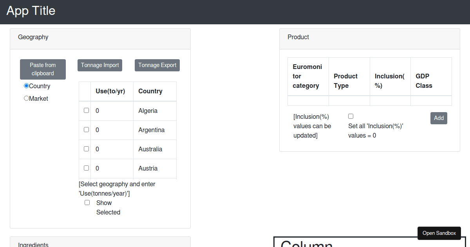The height and width of the screenshot is (247, 470).
Task: Select the 'Market' radio button
Action: (26, 98)
